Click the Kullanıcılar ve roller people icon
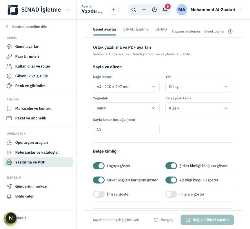The width and height of the screenshot is (250, 229). coord(9,66)
